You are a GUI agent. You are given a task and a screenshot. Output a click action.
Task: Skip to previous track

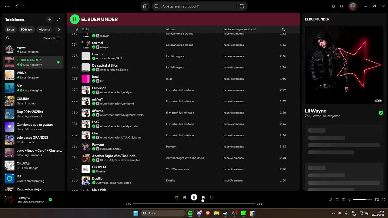[x=184, y=197]
